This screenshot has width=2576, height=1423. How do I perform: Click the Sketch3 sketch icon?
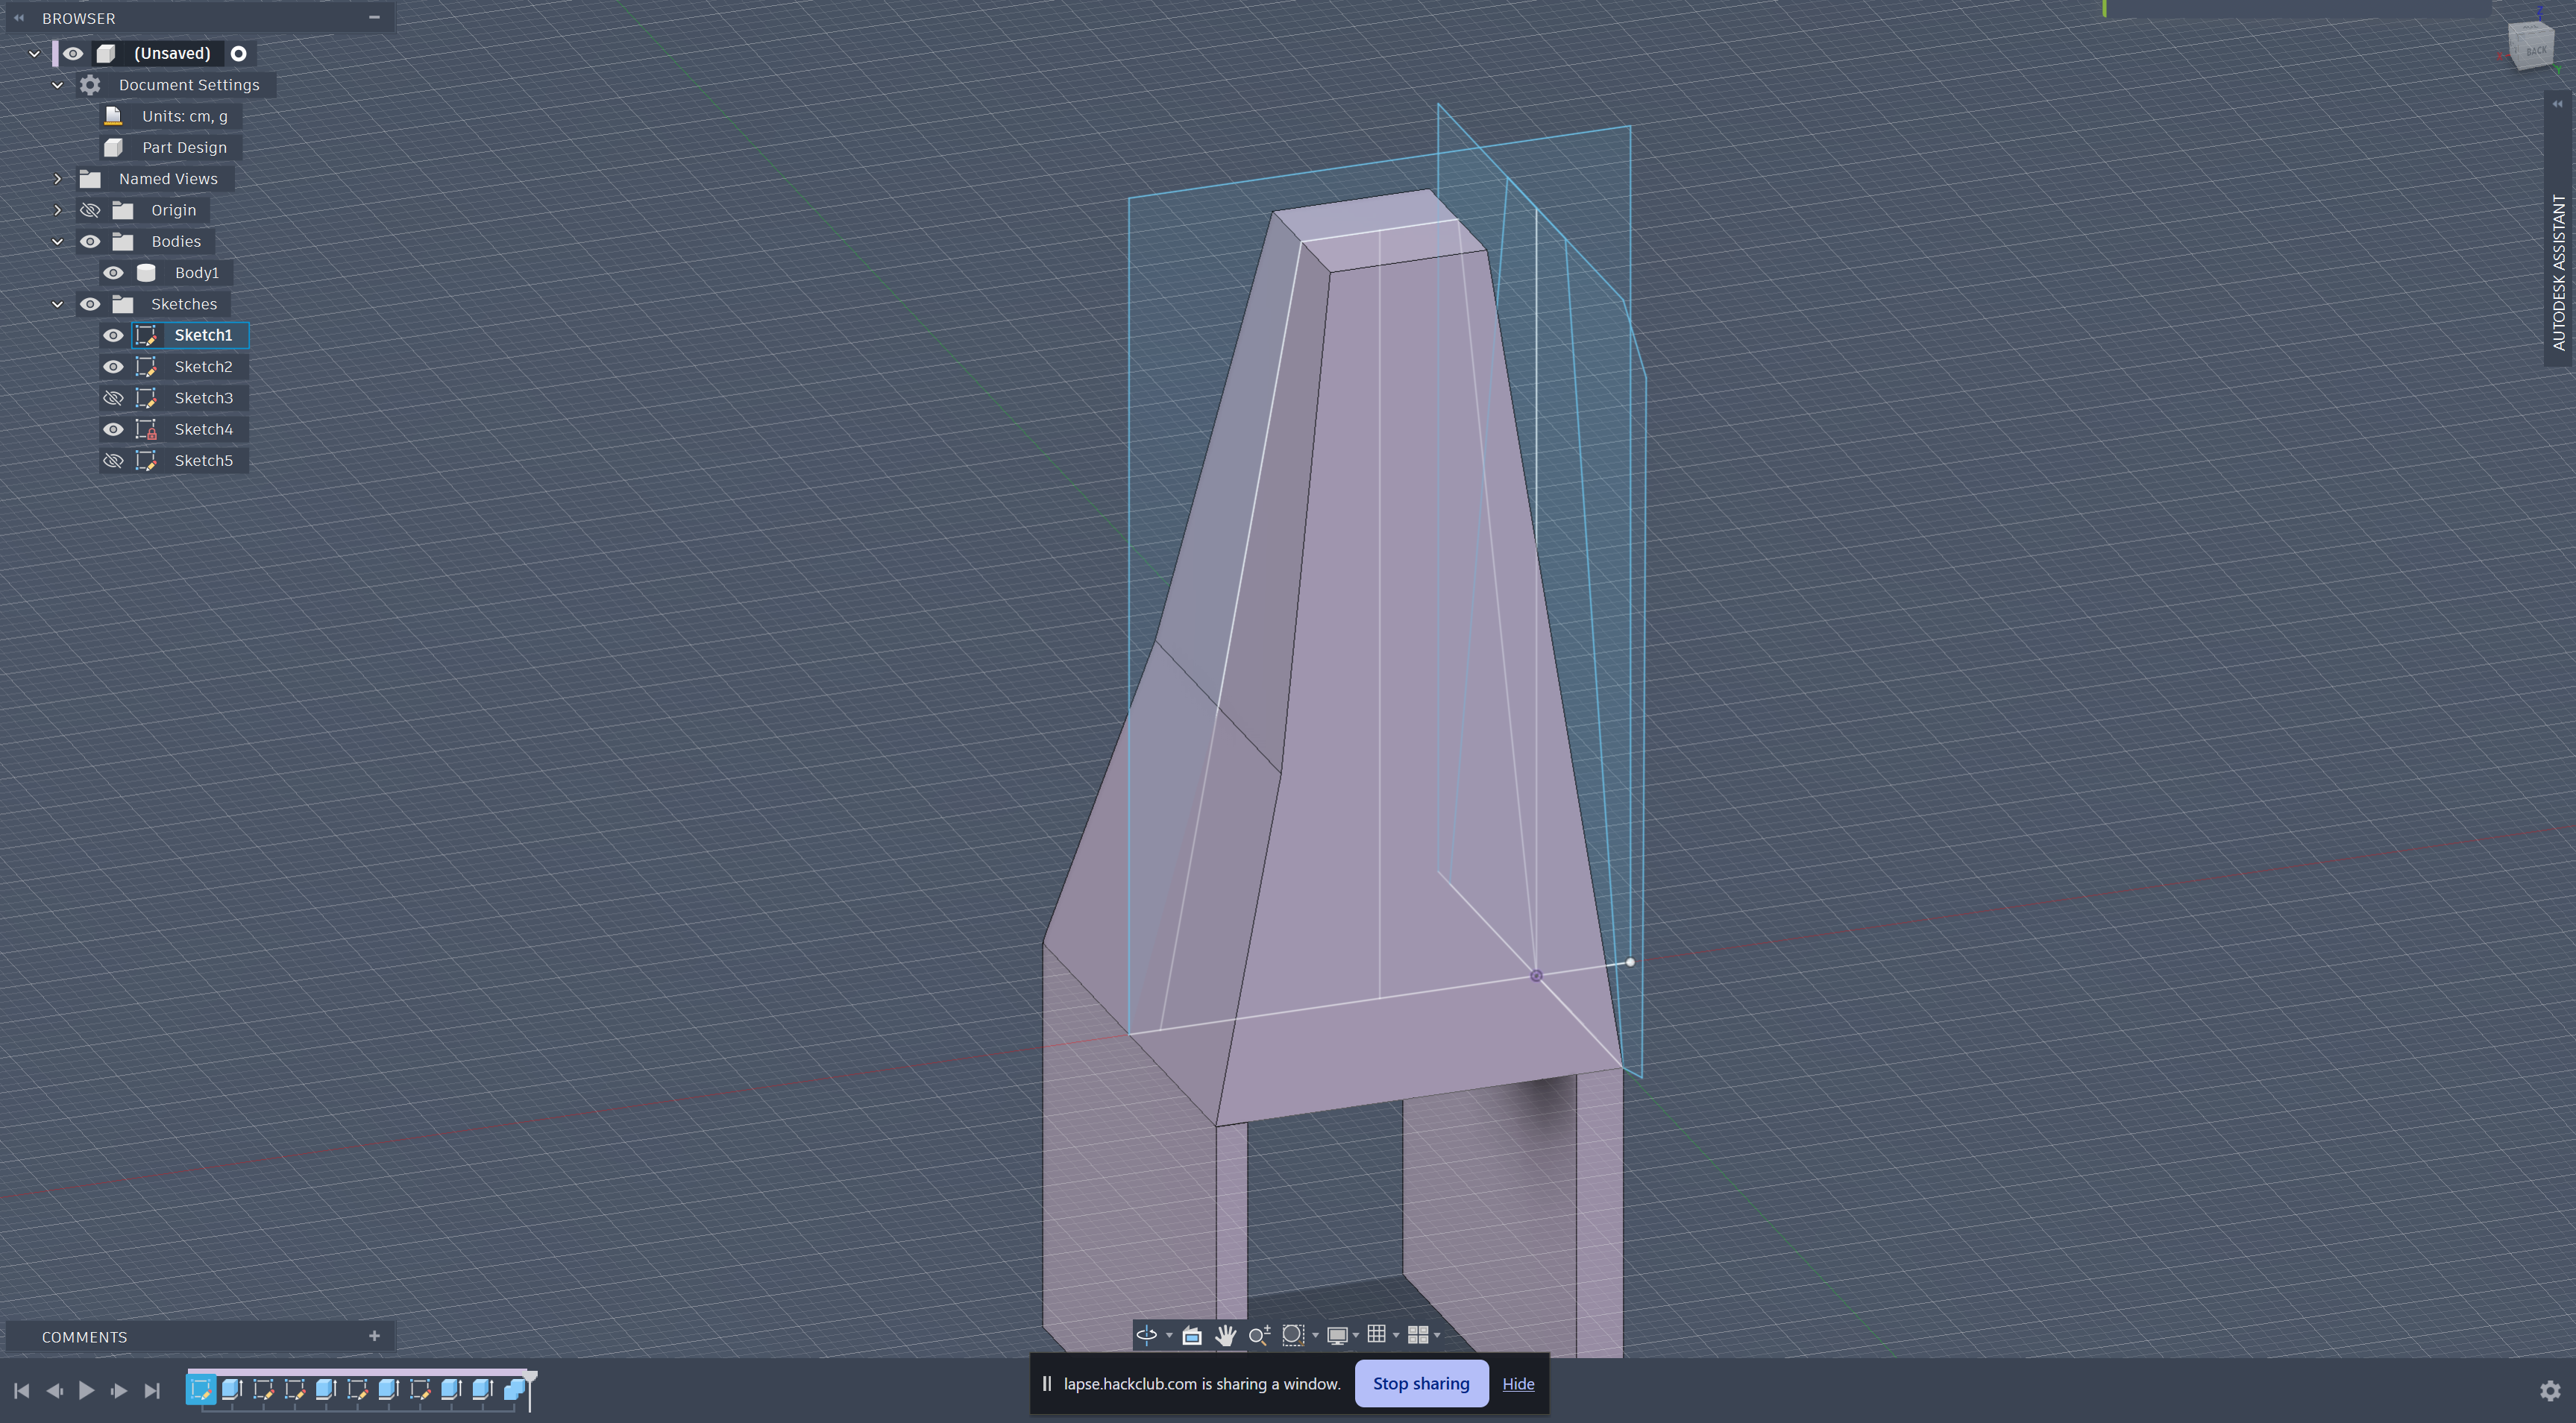[x=146, y=398]
